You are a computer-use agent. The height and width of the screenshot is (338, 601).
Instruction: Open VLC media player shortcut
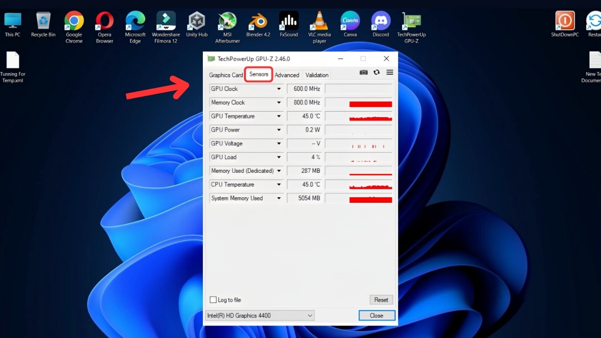(x=320, y=28)
